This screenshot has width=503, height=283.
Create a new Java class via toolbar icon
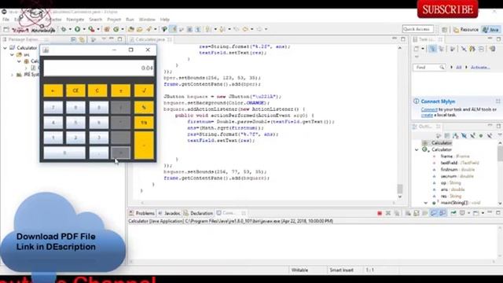(116, 29)
